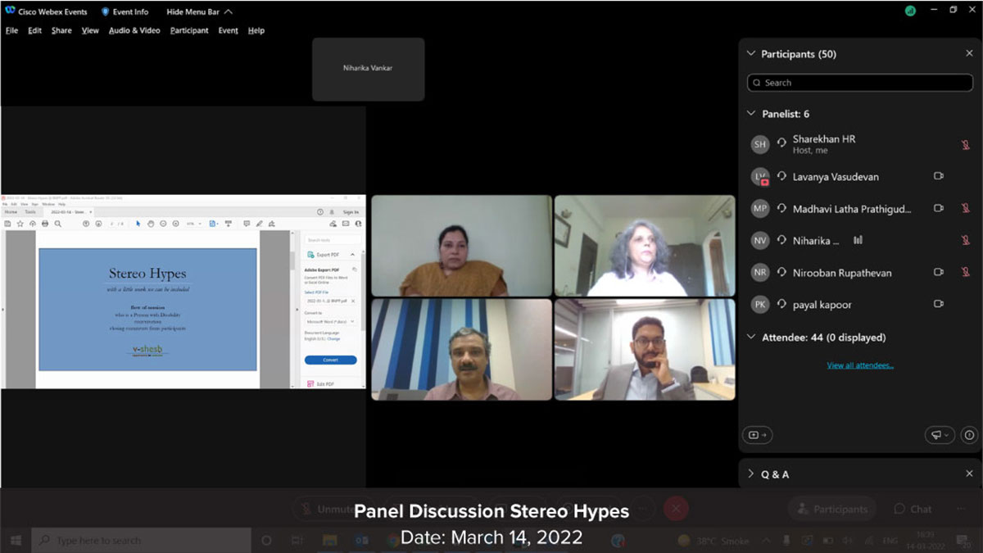The width and height of the screenshot is (983, 553).
Task: Select the arrow selection tool in Acrobat
Action: (x=138, y=224)
